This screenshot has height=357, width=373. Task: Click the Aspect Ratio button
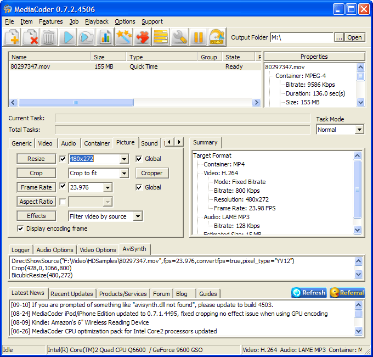point(36,202)
